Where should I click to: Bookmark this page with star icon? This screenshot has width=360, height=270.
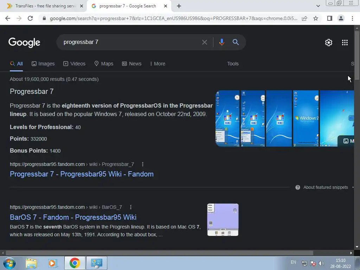point(316,18)
